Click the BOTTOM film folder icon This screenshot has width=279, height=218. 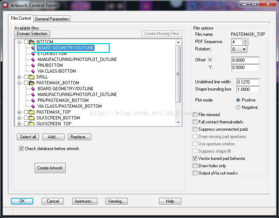[x=31, y=42]
